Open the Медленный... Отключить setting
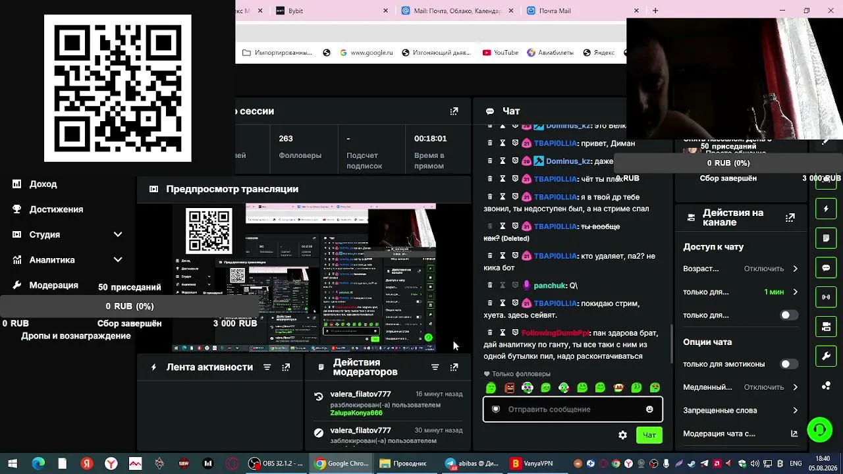This screenshot has width=843, height=474. [740, 387]
